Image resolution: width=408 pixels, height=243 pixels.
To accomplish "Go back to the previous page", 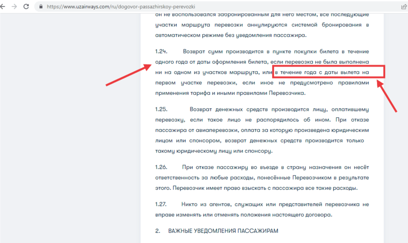I will click(3, 7).
